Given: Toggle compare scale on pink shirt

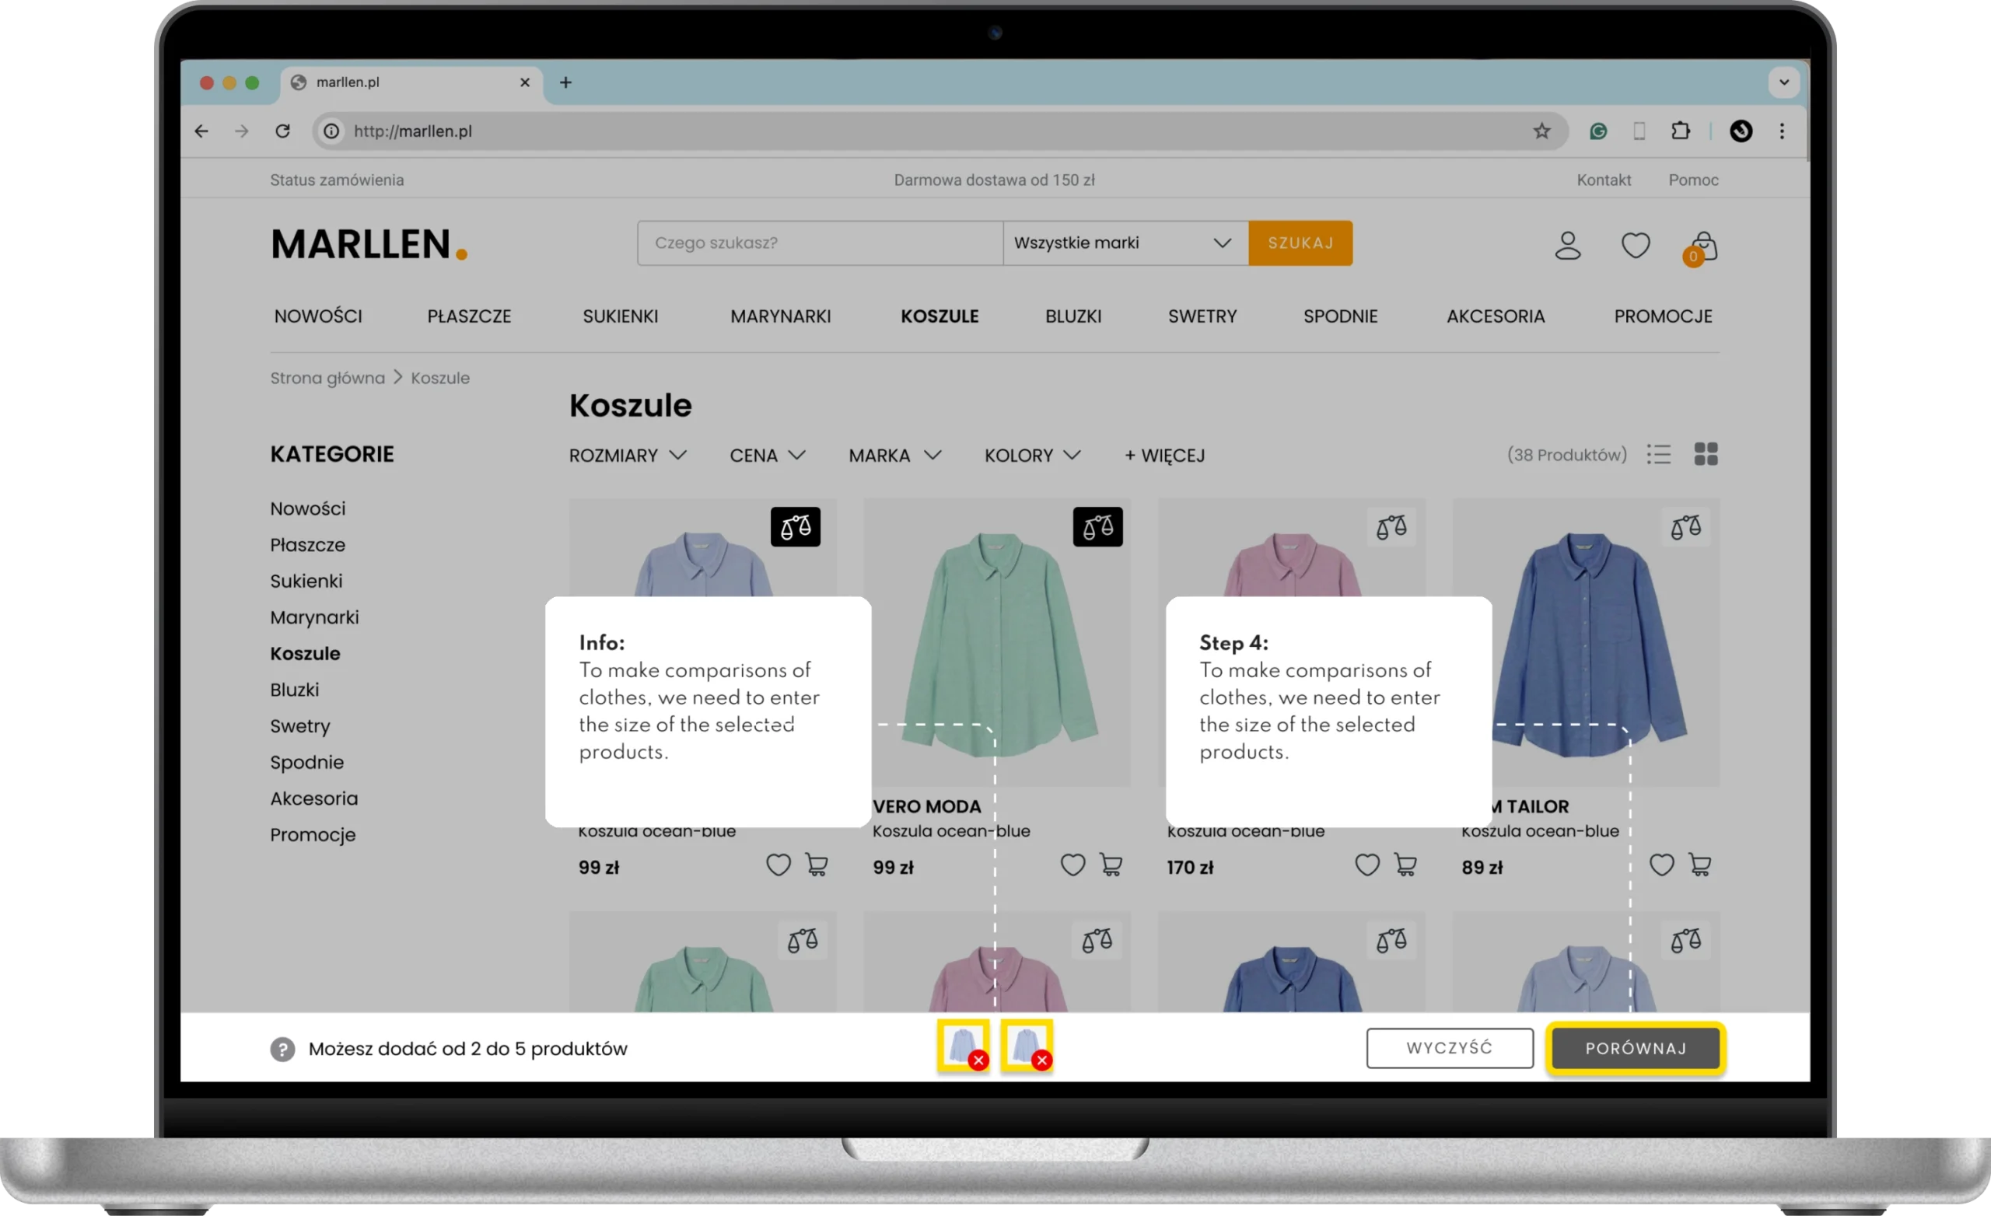Looking at the screenshot, I should pyautogui.click(x=1391, y=528).
